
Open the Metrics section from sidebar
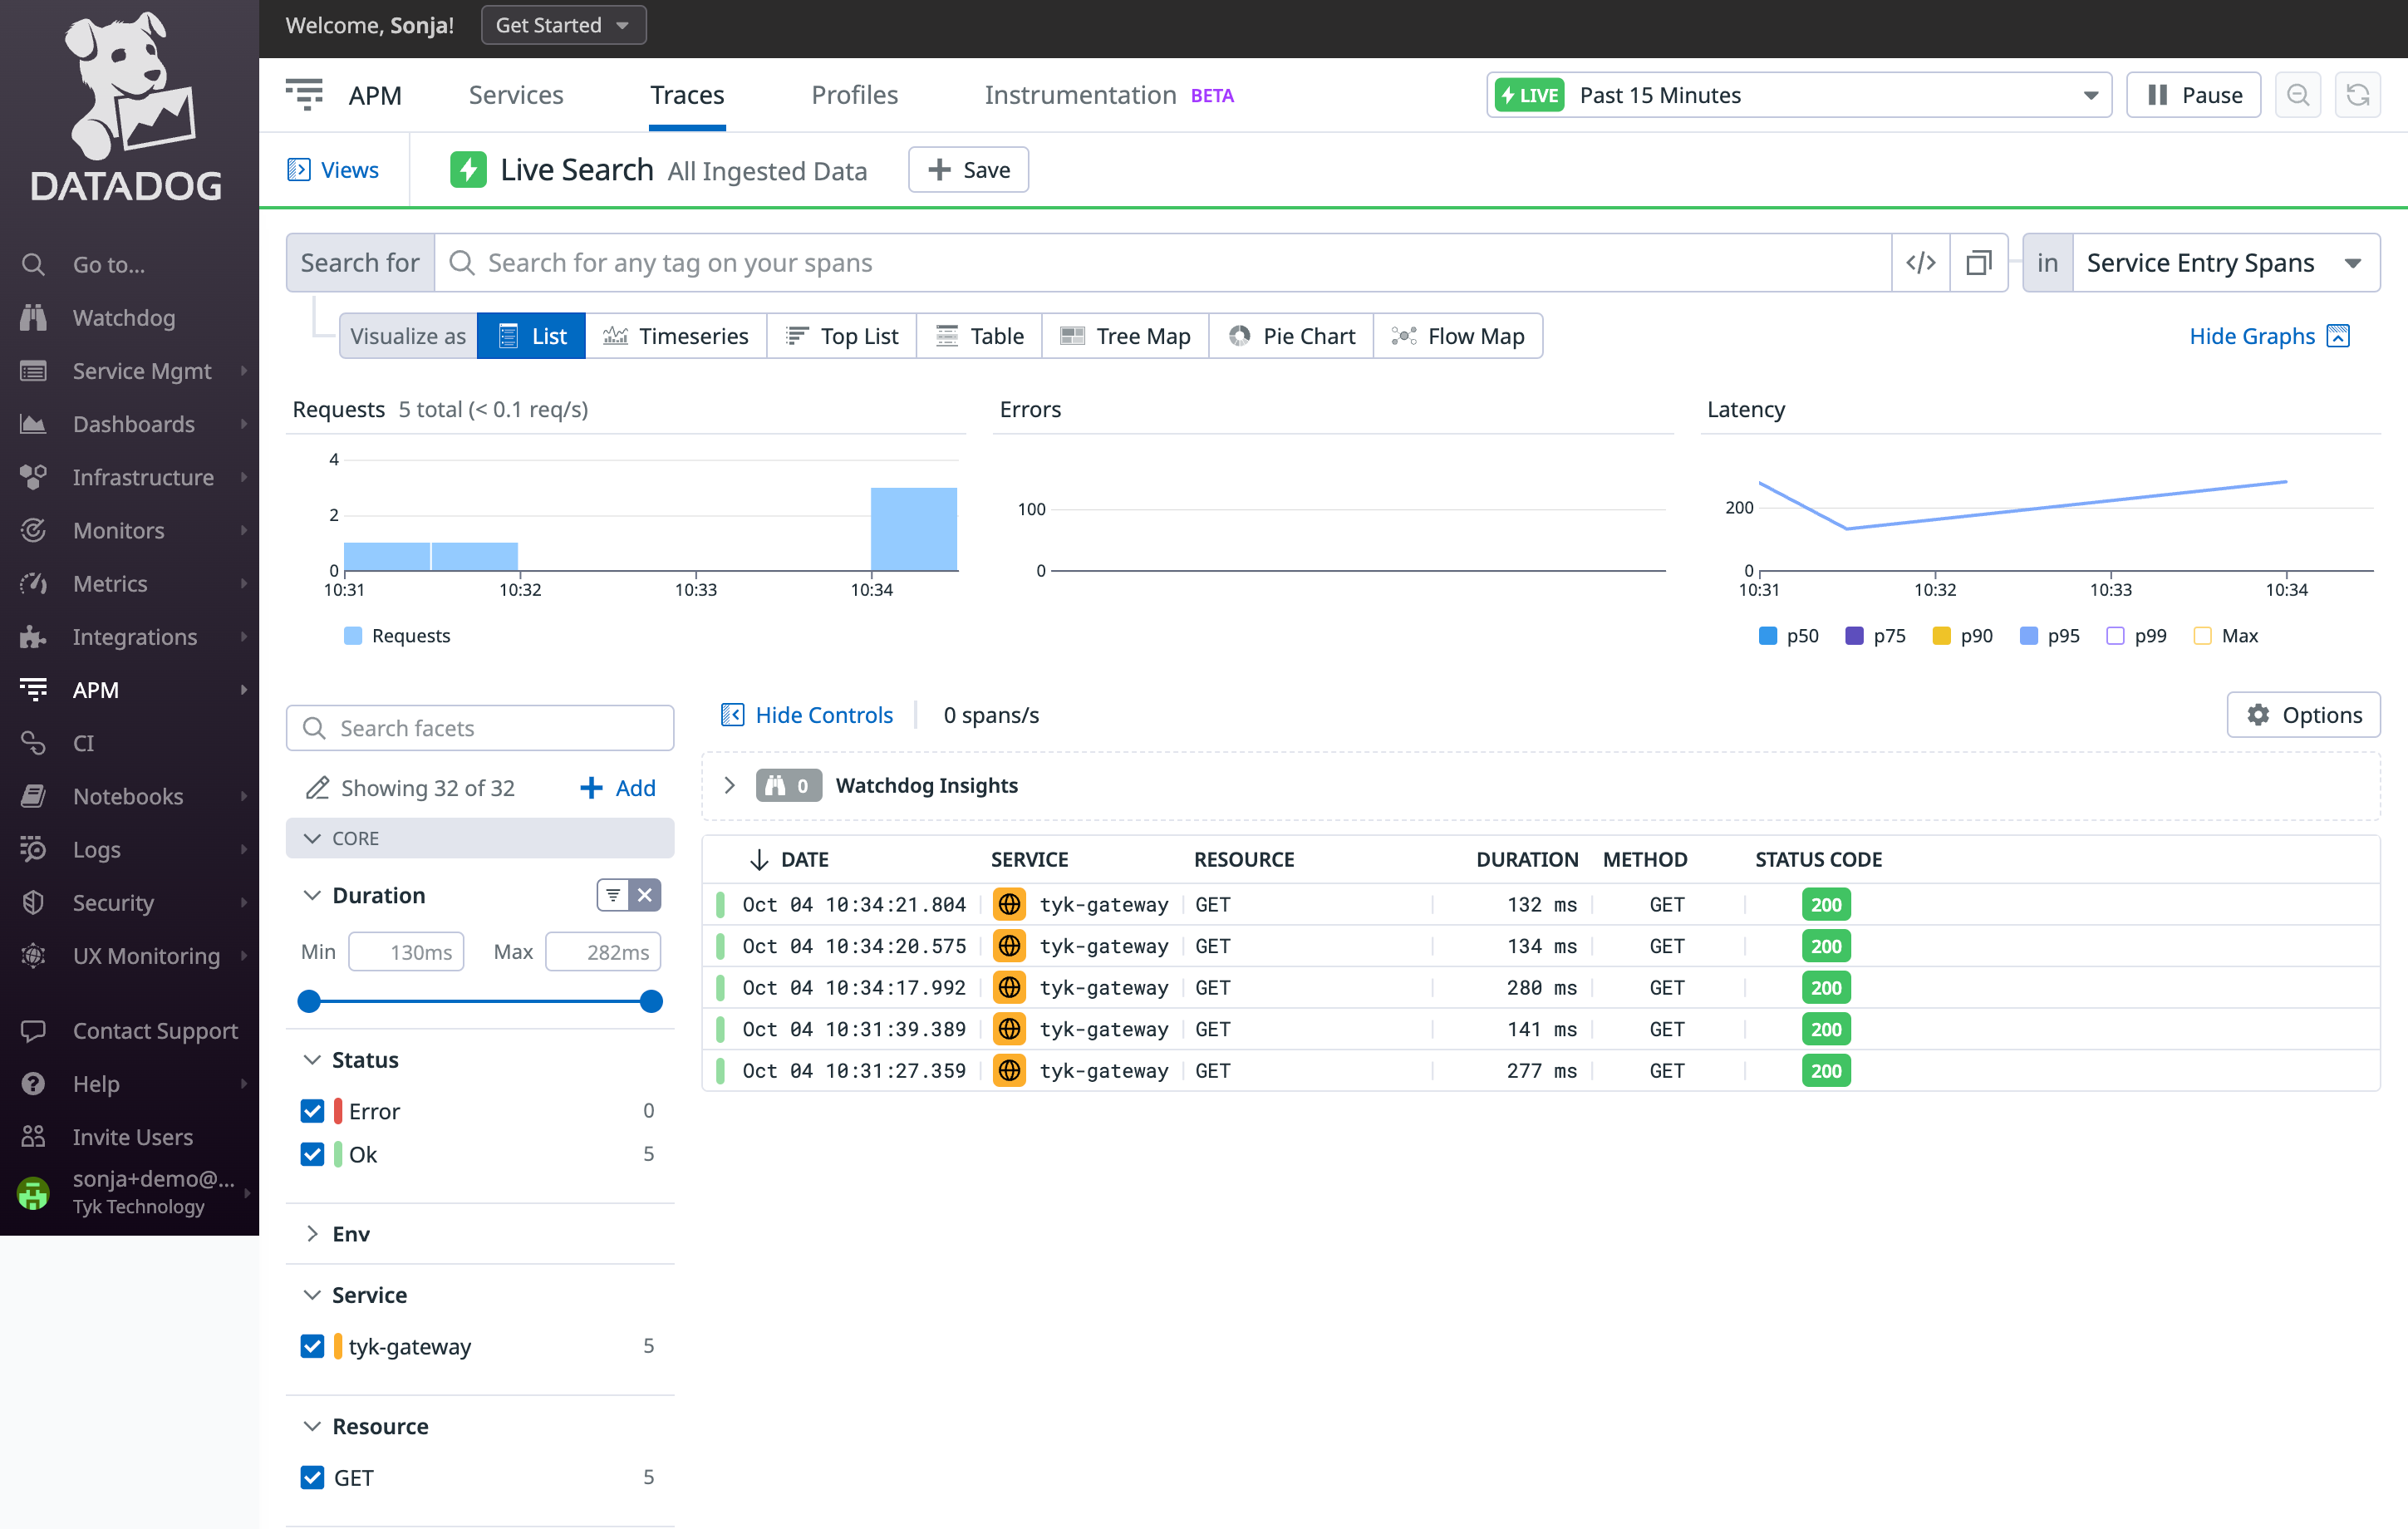(x=109, y=583)
